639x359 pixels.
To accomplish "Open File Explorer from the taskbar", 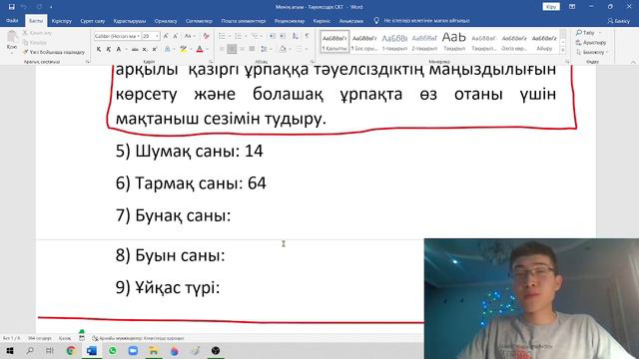I will pos(153,350).
